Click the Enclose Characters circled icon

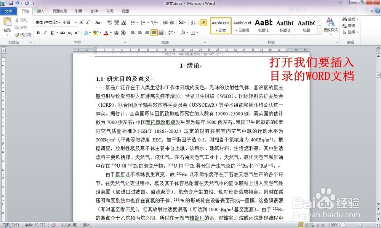pos(123,33)
